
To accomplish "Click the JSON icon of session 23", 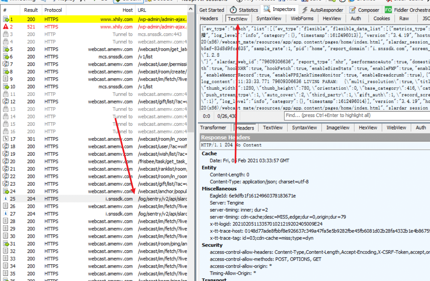I will click(x=6, y=184).
